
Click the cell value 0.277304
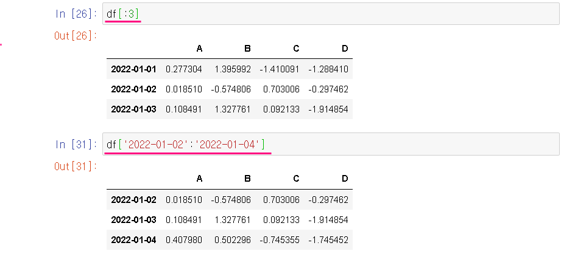tap(184, 69)
